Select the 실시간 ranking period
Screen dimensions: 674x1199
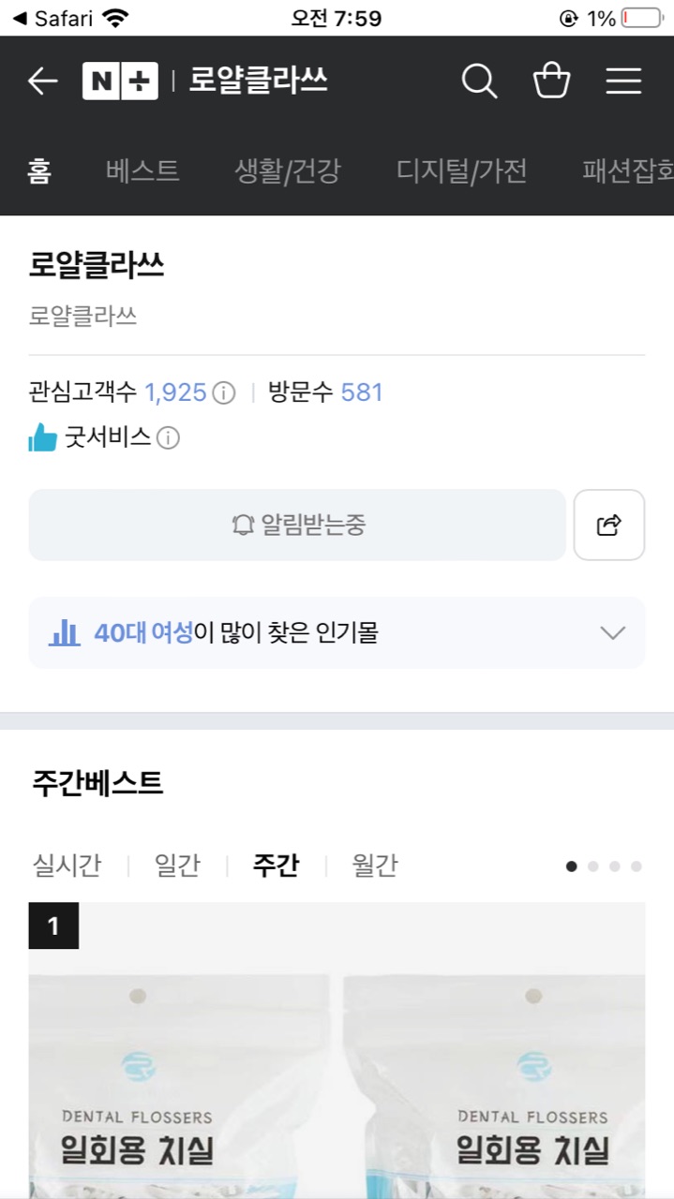tap(67, 865)
